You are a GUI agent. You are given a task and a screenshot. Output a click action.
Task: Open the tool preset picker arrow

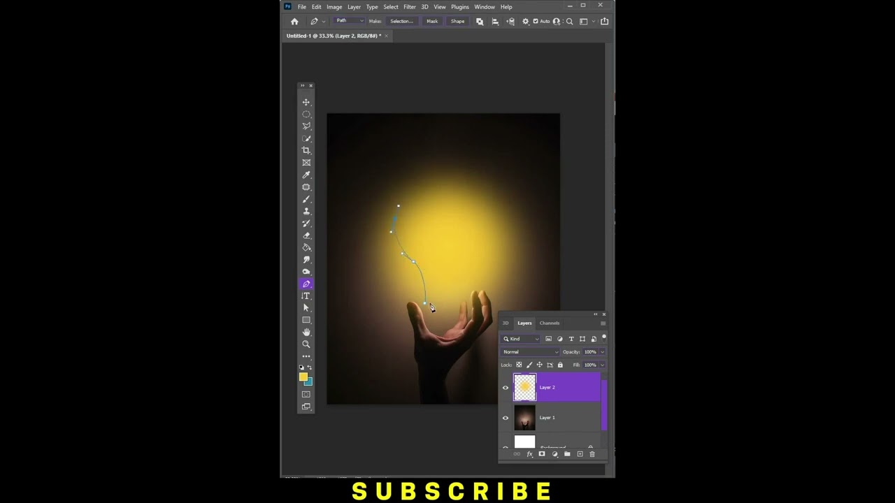324,22
